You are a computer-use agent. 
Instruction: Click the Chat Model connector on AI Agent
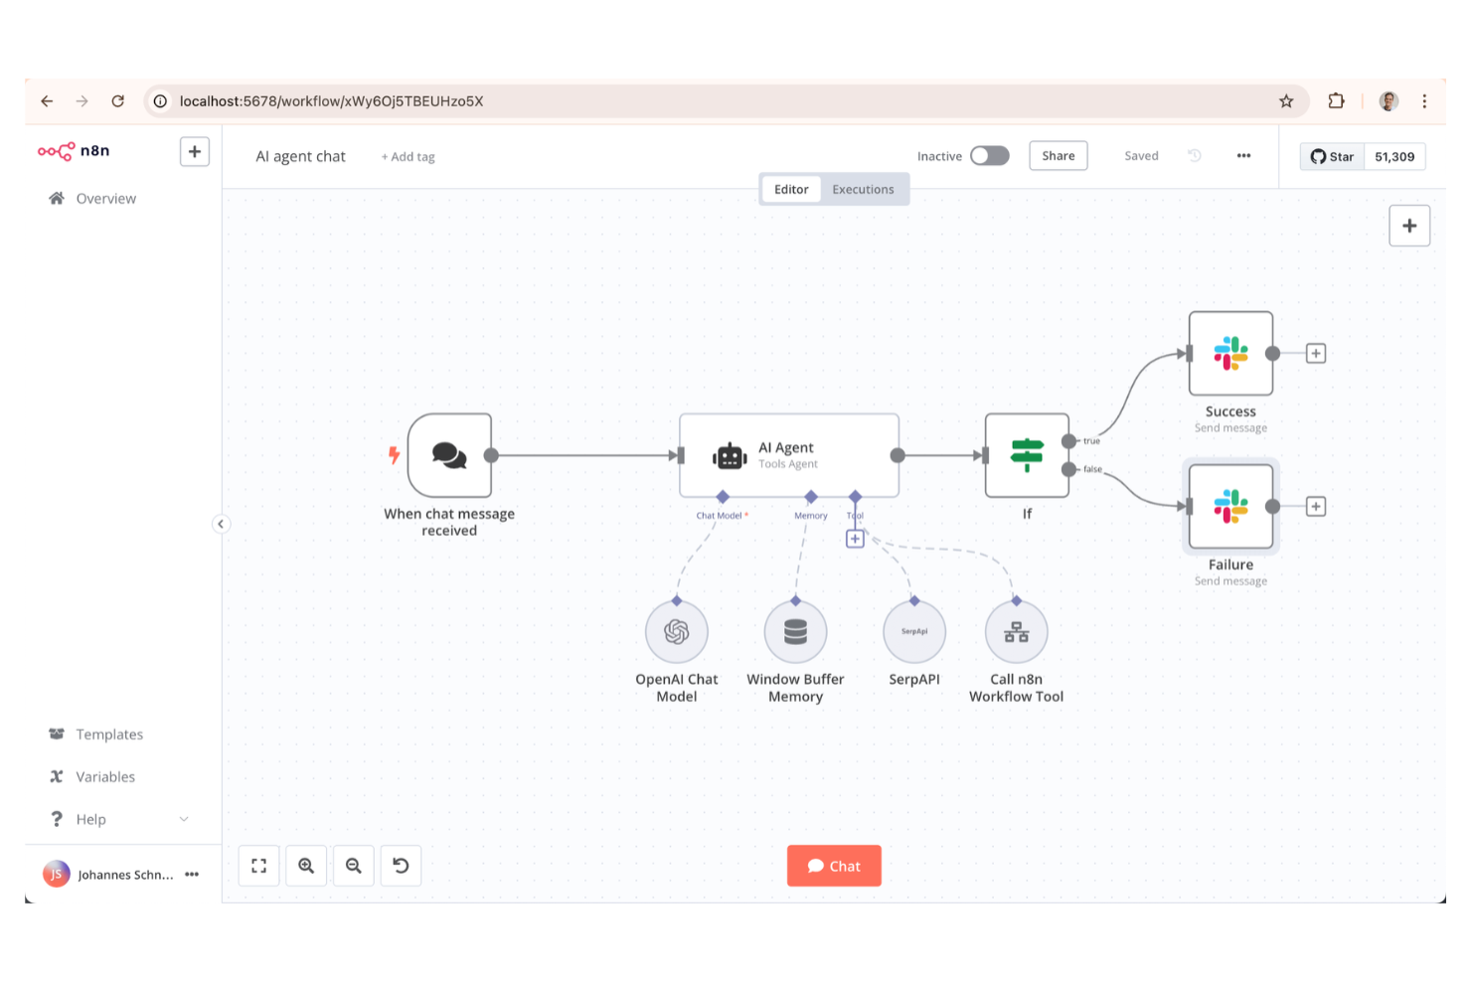click(723, 497)
